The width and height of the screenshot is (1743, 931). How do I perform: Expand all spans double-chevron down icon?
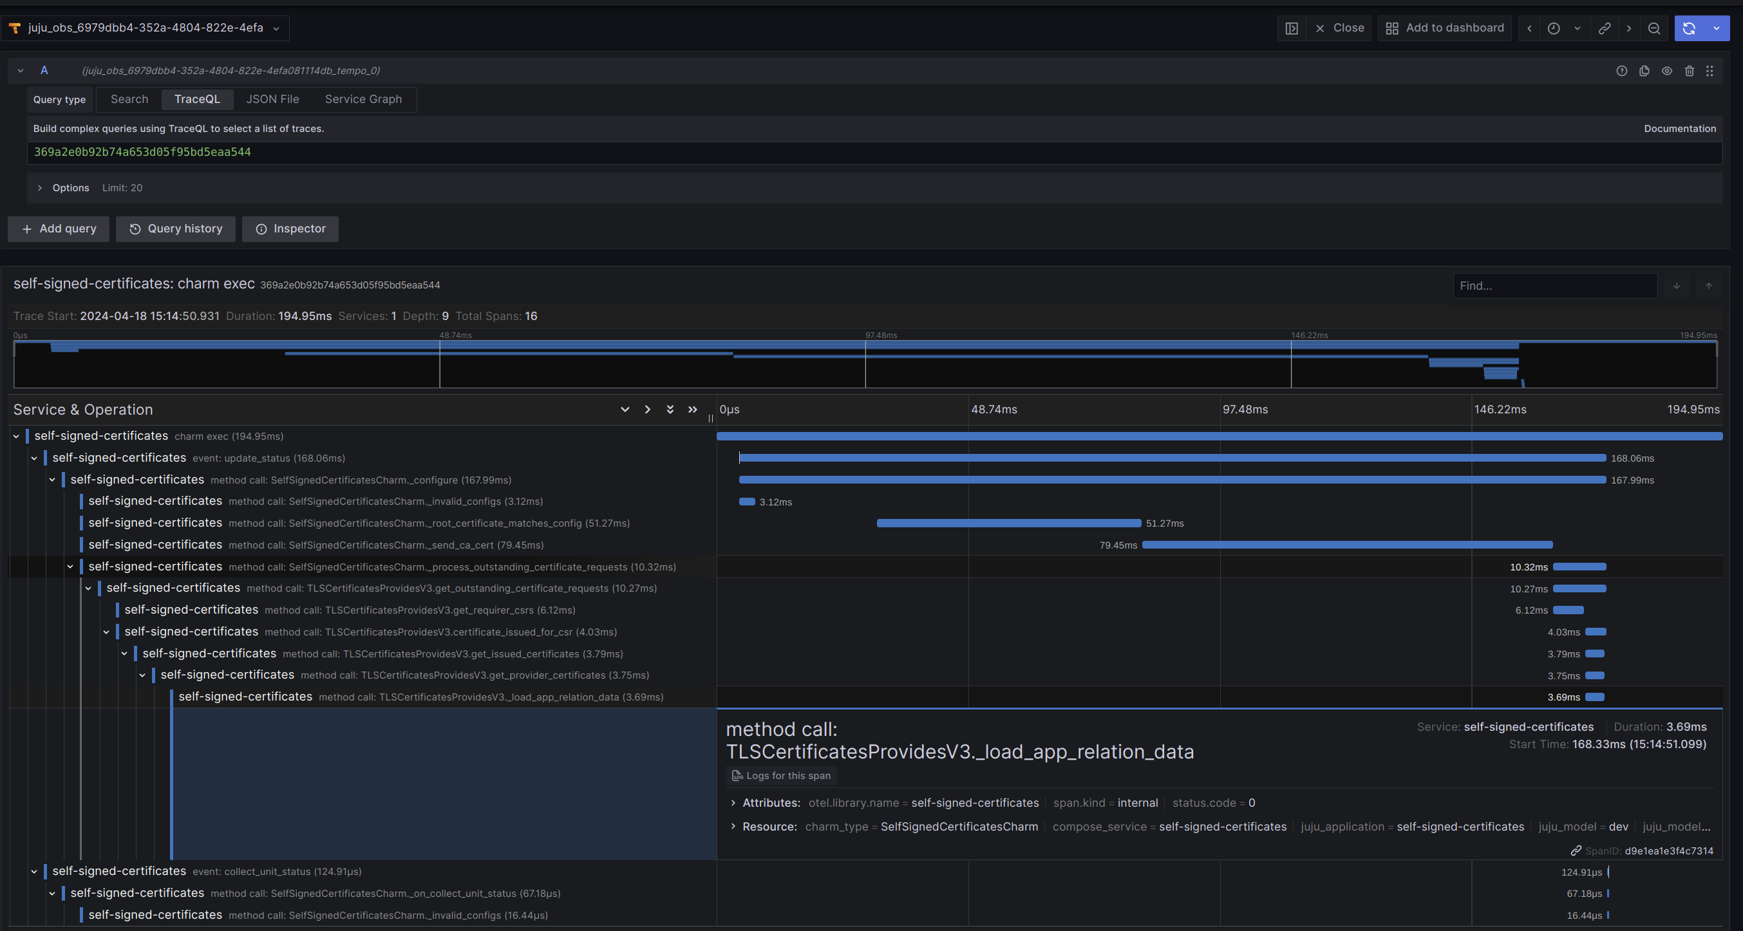click(x=670, y=409)
